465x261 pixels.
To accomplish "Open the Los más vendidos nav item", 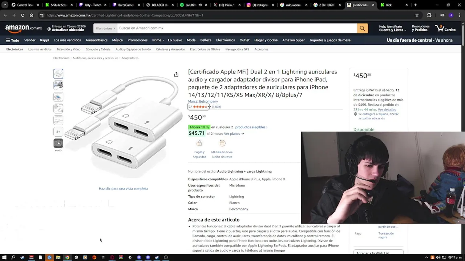I will pyautogui.click(x=67, y=40).
